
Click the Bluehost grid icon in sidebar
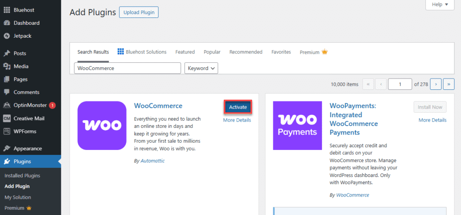[7, 10]
